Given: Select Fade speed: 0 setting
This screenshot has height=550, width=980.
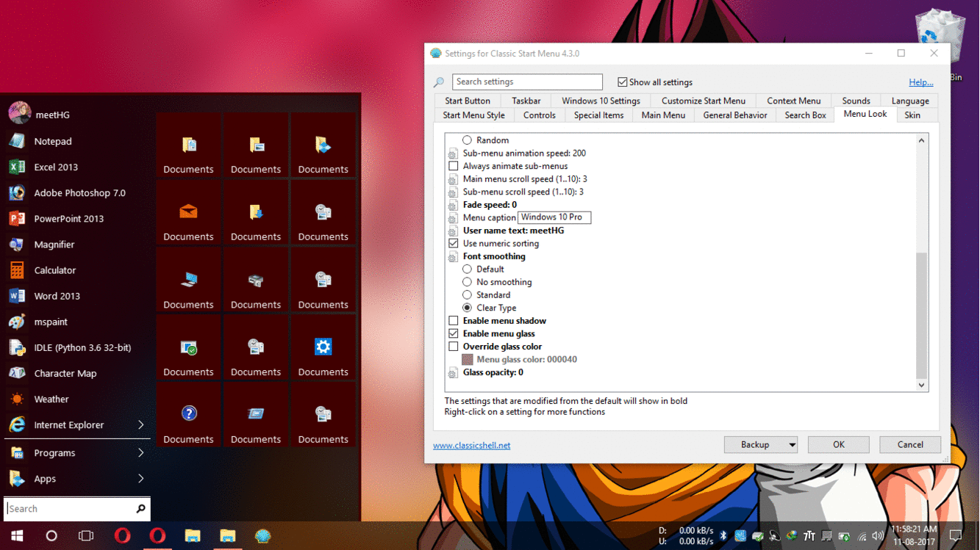Looking at the screenshot, I should (x=490, y=205).
